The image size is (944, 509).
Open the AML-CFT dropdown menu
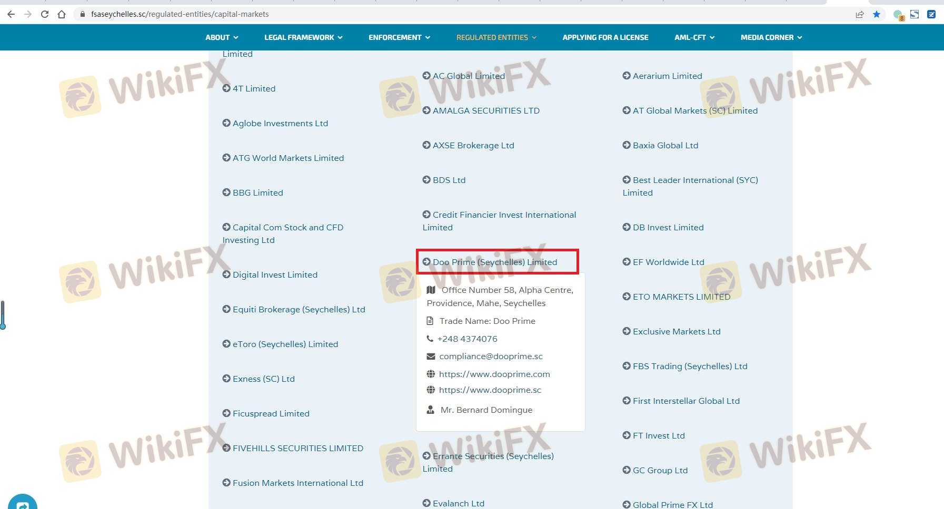[694, 37]
